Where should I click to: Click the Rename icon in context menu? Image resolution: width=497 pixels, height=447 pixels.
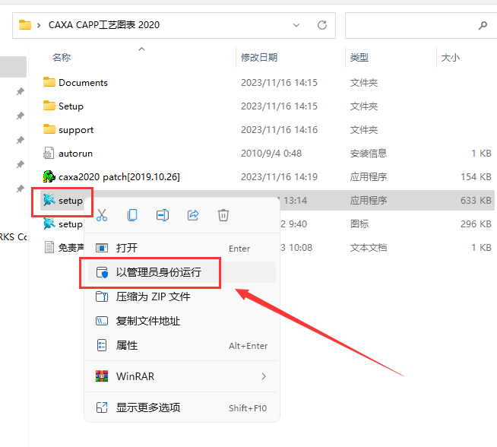(x=163, y=215)
